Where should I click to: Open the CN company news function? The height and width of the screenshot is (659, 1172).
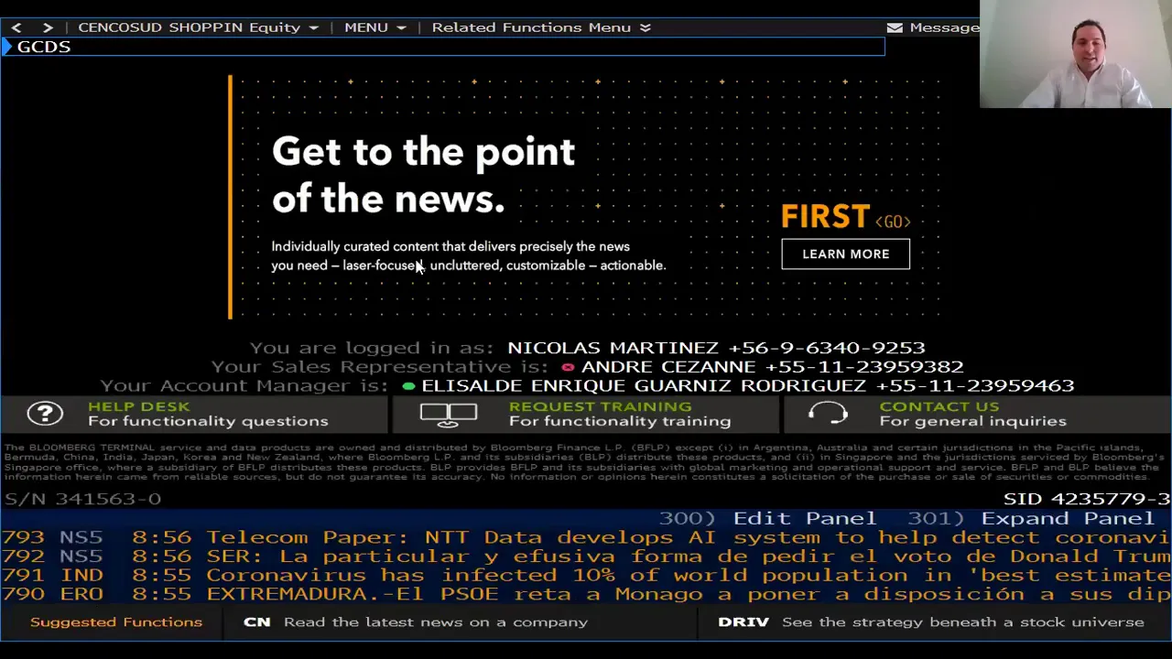pos(416,622)
